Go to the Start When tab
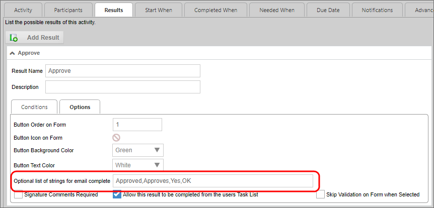This screenshot has height=208, width=434. coord(158,10)
